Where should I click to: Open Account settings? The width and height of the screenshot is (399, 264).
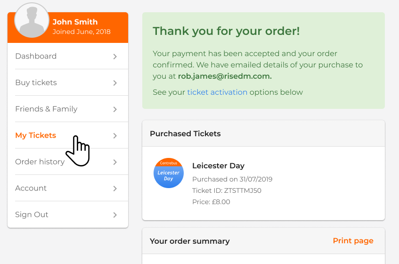click(31, 188)
